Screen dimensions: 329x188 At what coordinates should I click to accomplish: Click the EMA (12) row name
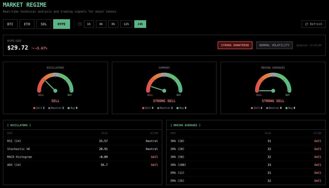coord(177,173)
